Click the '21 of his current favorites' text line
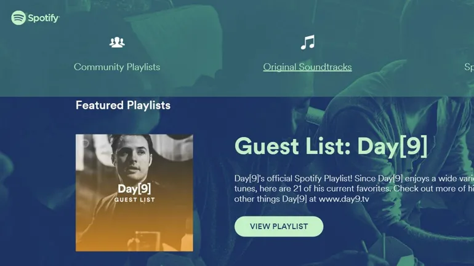 point(342,189)
